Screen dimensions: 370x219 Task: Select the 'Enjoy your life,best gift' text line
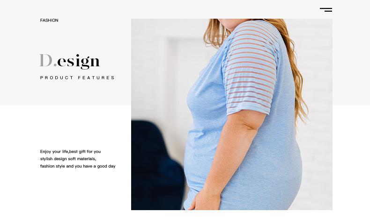[70, 151]
